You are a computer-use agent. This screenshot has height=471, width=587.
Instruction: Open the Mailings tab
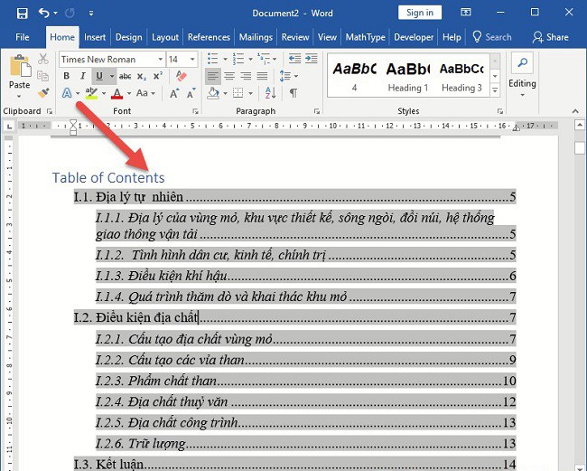256,37
